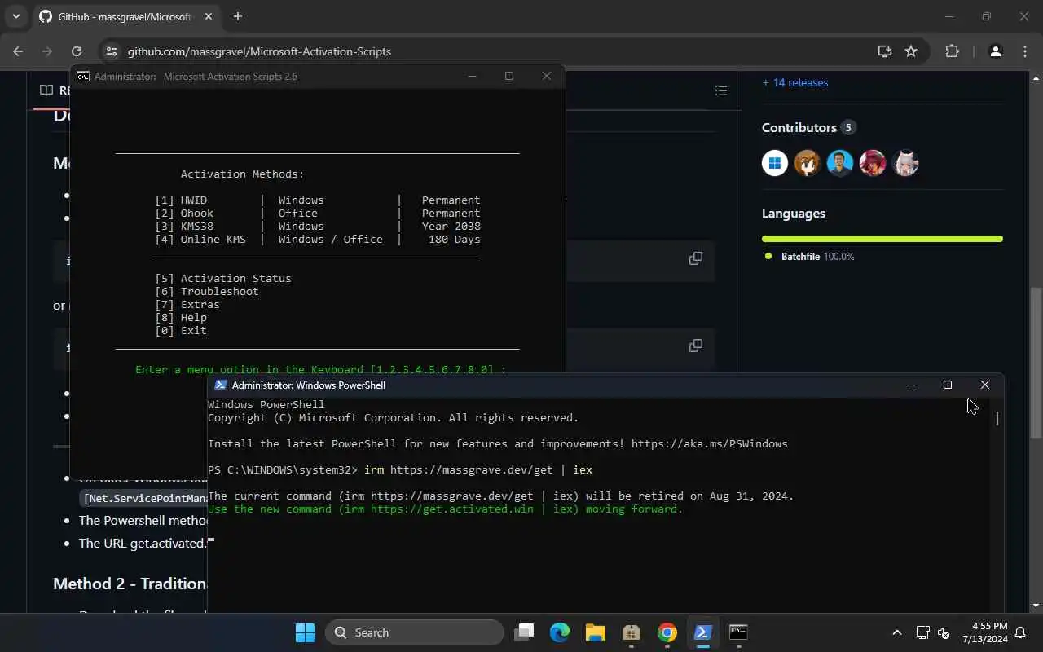Switch to PowerShell on the taskbar
Image resolution: width=1043 pixels, height=652 pixels.
[x=702, y=632]
